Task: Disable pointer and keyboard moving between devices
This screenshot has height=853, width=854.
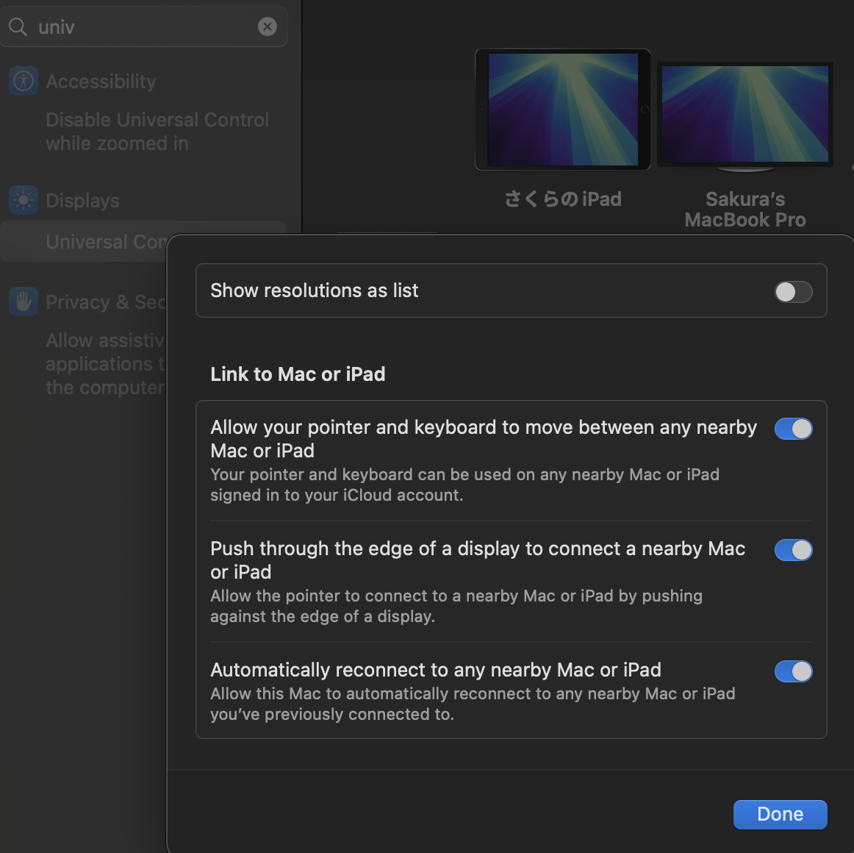Action: click(793, 429)
